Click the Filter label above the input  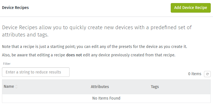click(x=7, y=64)
